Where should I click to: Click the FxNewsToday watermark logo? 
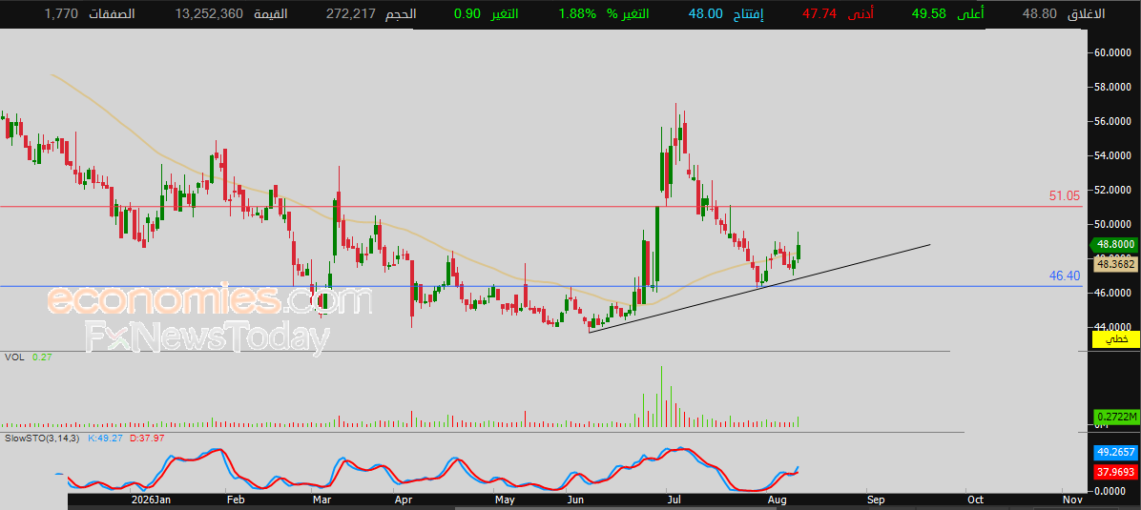coord(207,337)
